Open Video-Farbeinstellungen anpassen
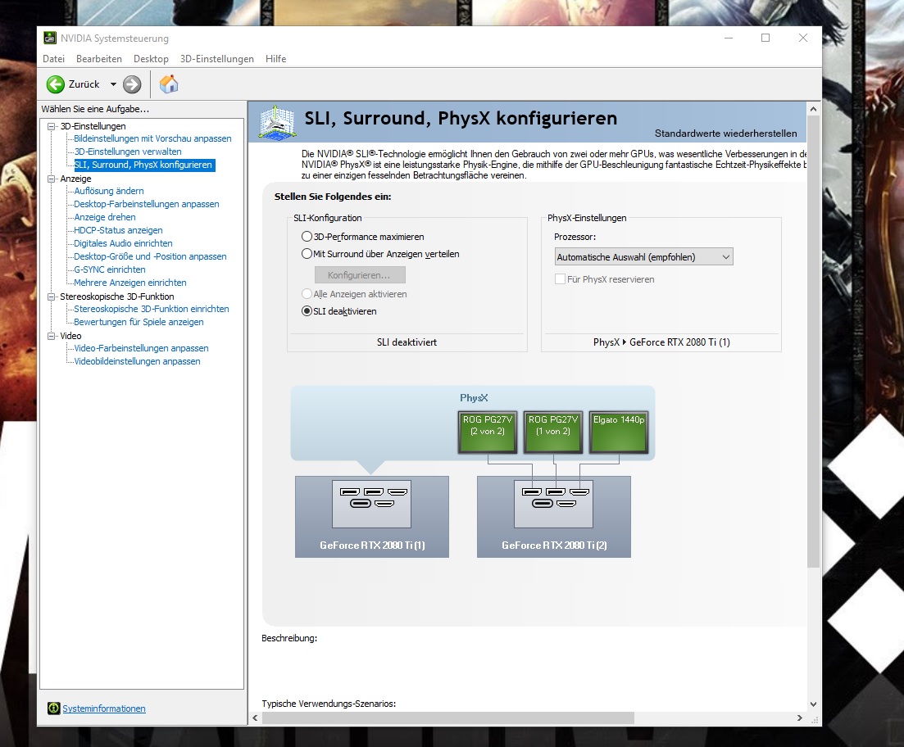 point(141,348)
